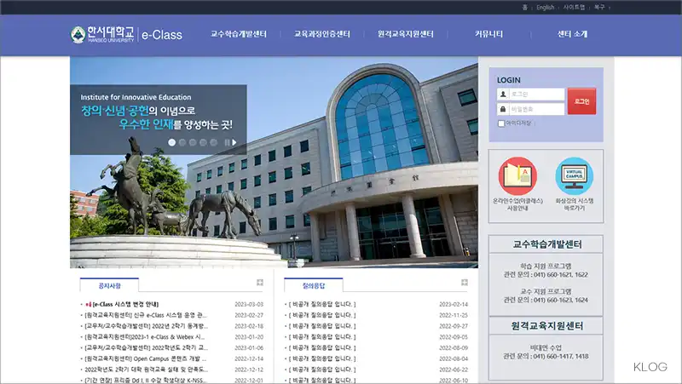The height and width of the screenshot is (384, 682).
Task: Select the 질의응답 tab
Action: [314, 285]
